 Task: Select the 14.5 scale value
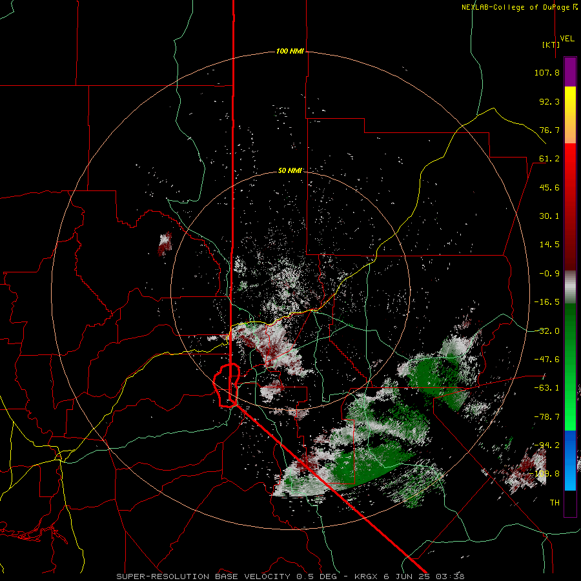click(549, 245)
